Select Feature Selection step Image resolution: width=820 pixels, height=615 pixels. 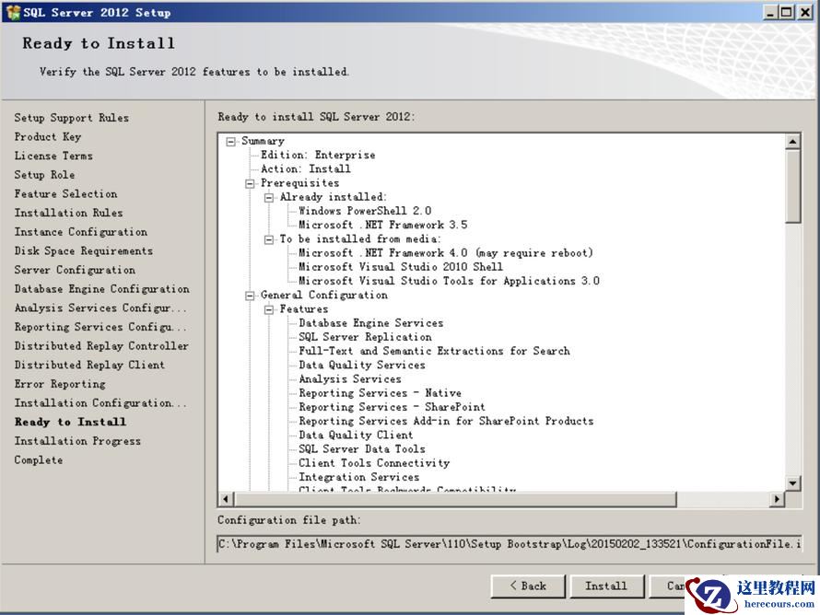pos(66,194)
